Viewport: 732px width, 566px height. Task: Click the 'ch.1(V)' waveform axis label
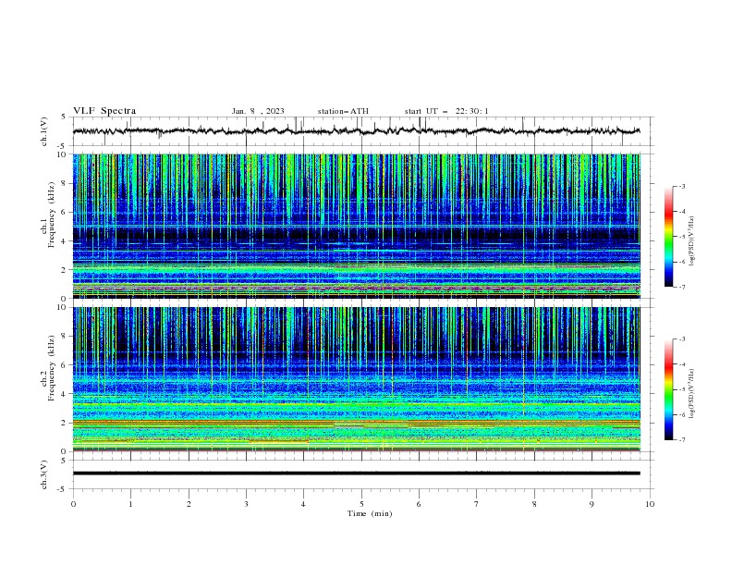44,131
